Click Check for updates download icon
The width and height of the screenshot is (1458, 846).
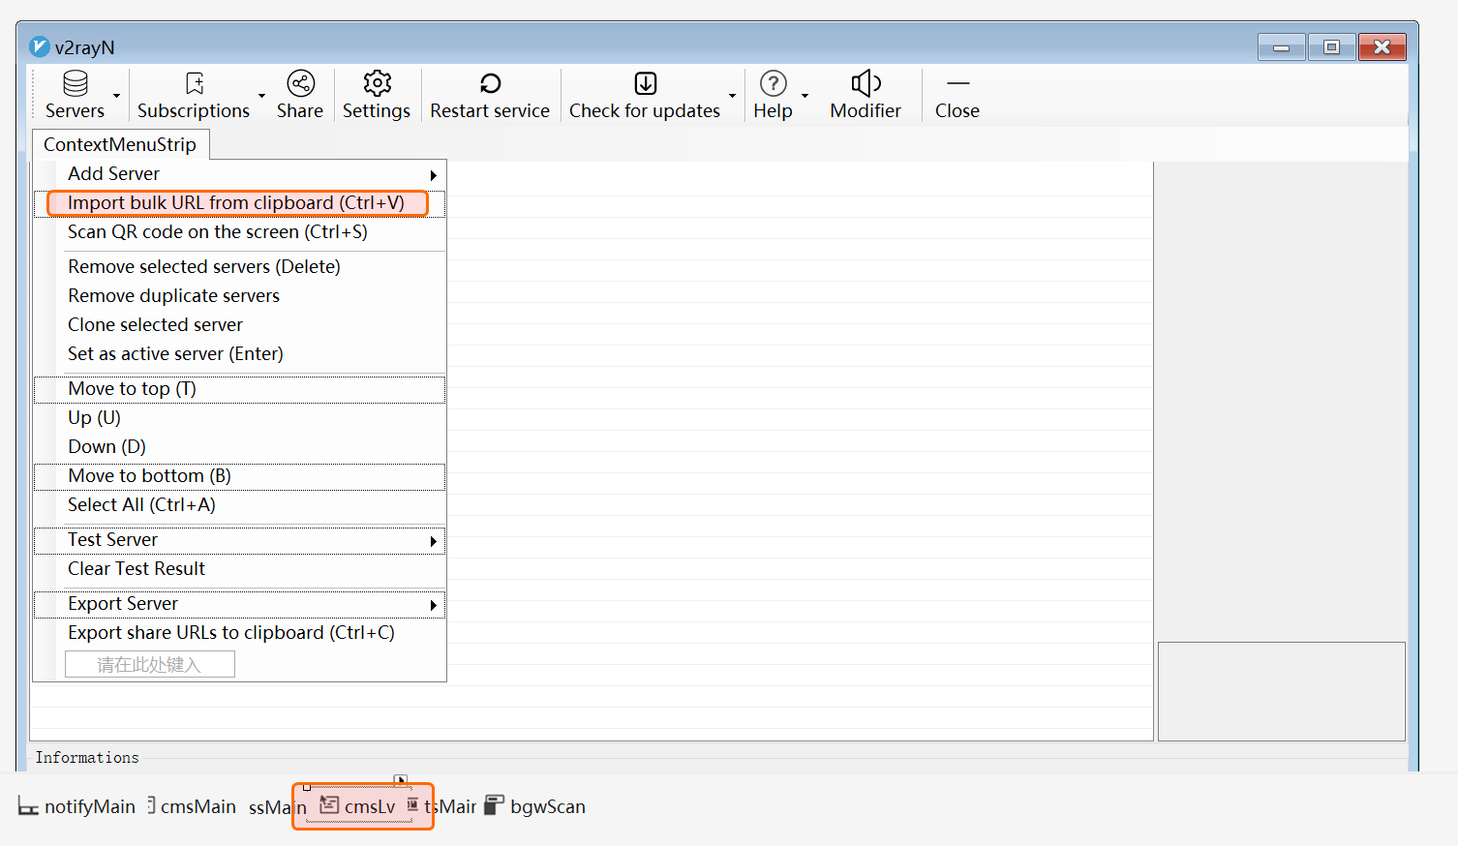[645, 83]
